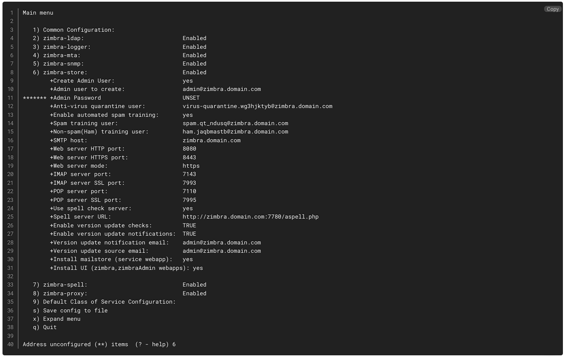Click the Quit option line
Screen dimensions: 565x357
pos(45,327)
